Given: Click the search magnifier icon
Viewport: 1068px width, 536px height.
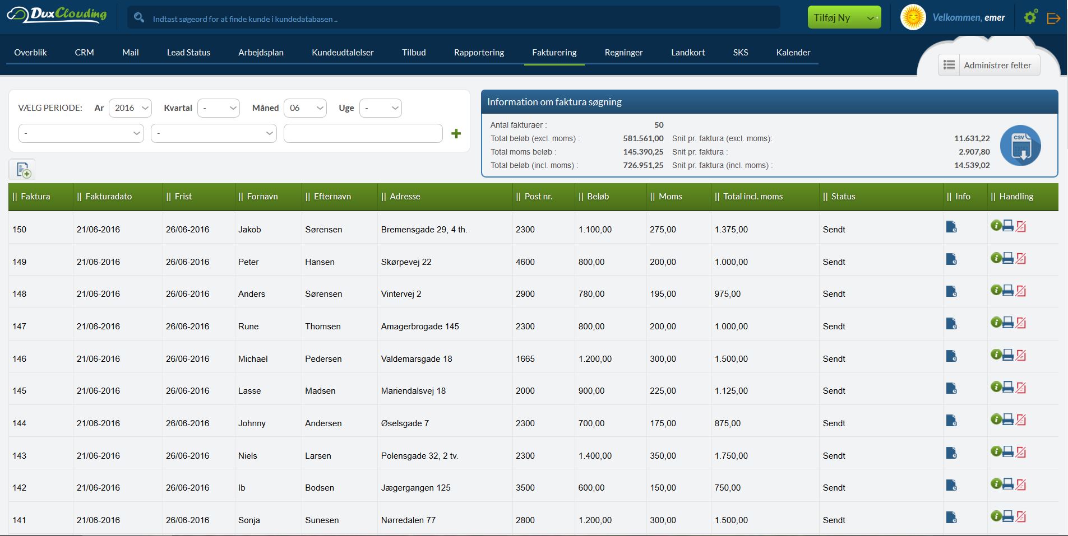Looking at the screenshot, I should [139, 18].
